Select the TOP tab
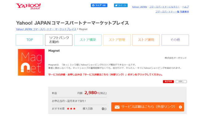Viewport: 209px width, 116px height. click(30, 40)
